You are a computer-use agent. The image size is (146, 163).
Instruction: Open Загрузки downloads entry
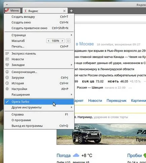[x=39, y=77]
